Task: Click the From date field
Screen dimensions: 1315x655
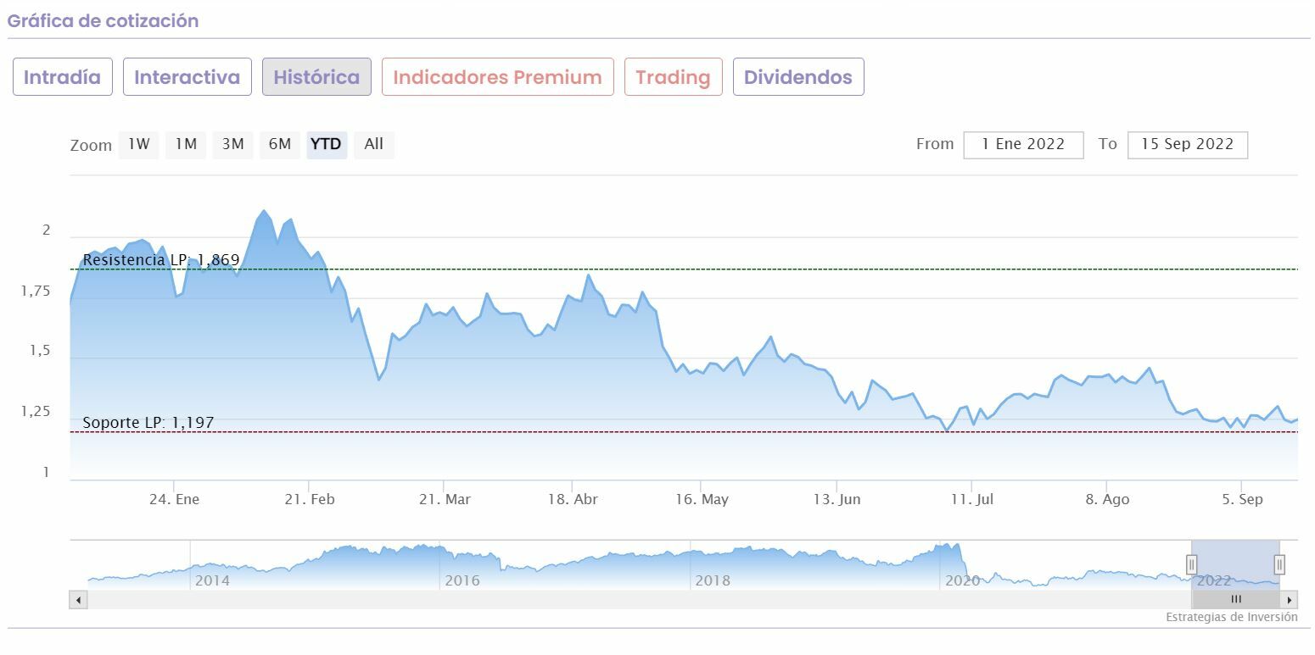Action: [1023, 145]
